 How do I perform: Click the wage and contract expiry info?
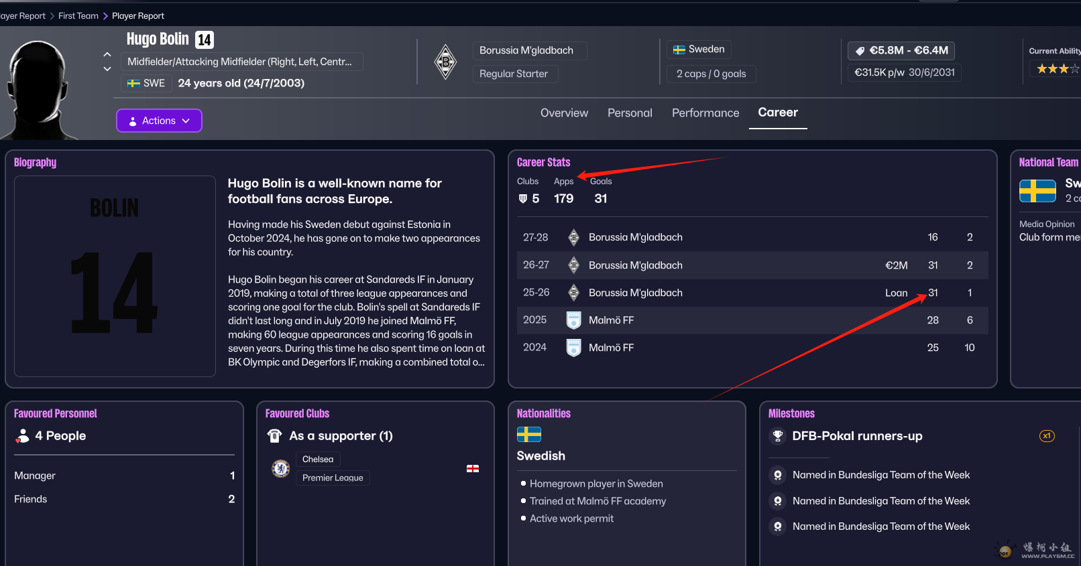click(x=905, y=72)
